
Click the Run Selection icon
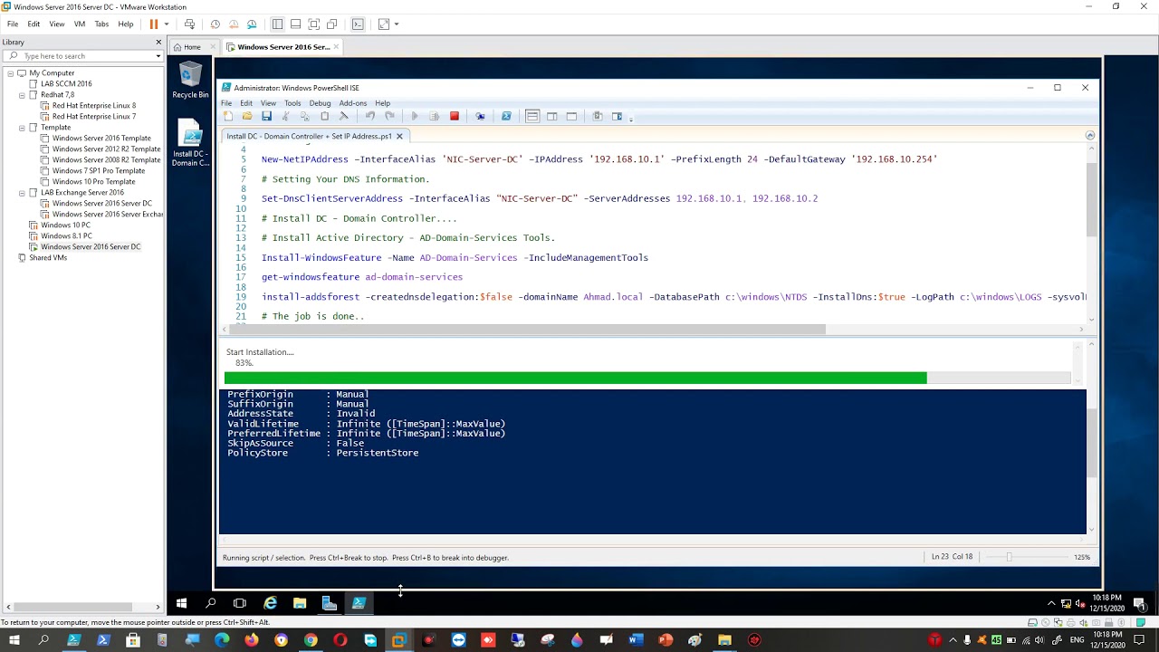click(x=434, y=116)
